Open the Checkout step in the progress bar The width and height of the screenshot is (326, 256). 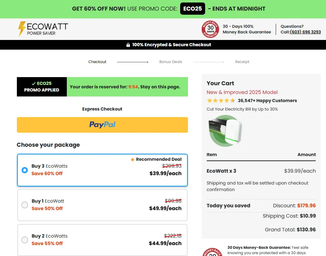[97, 62]
